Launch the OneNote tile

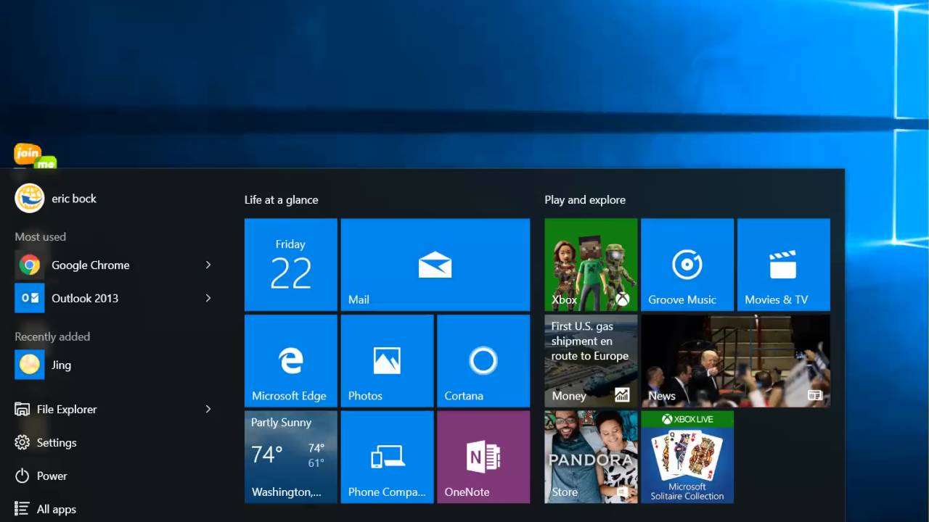point(483,457)
